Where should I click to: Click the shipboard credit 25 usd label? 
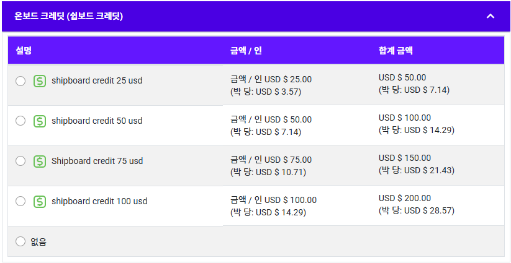click(97, 80)
